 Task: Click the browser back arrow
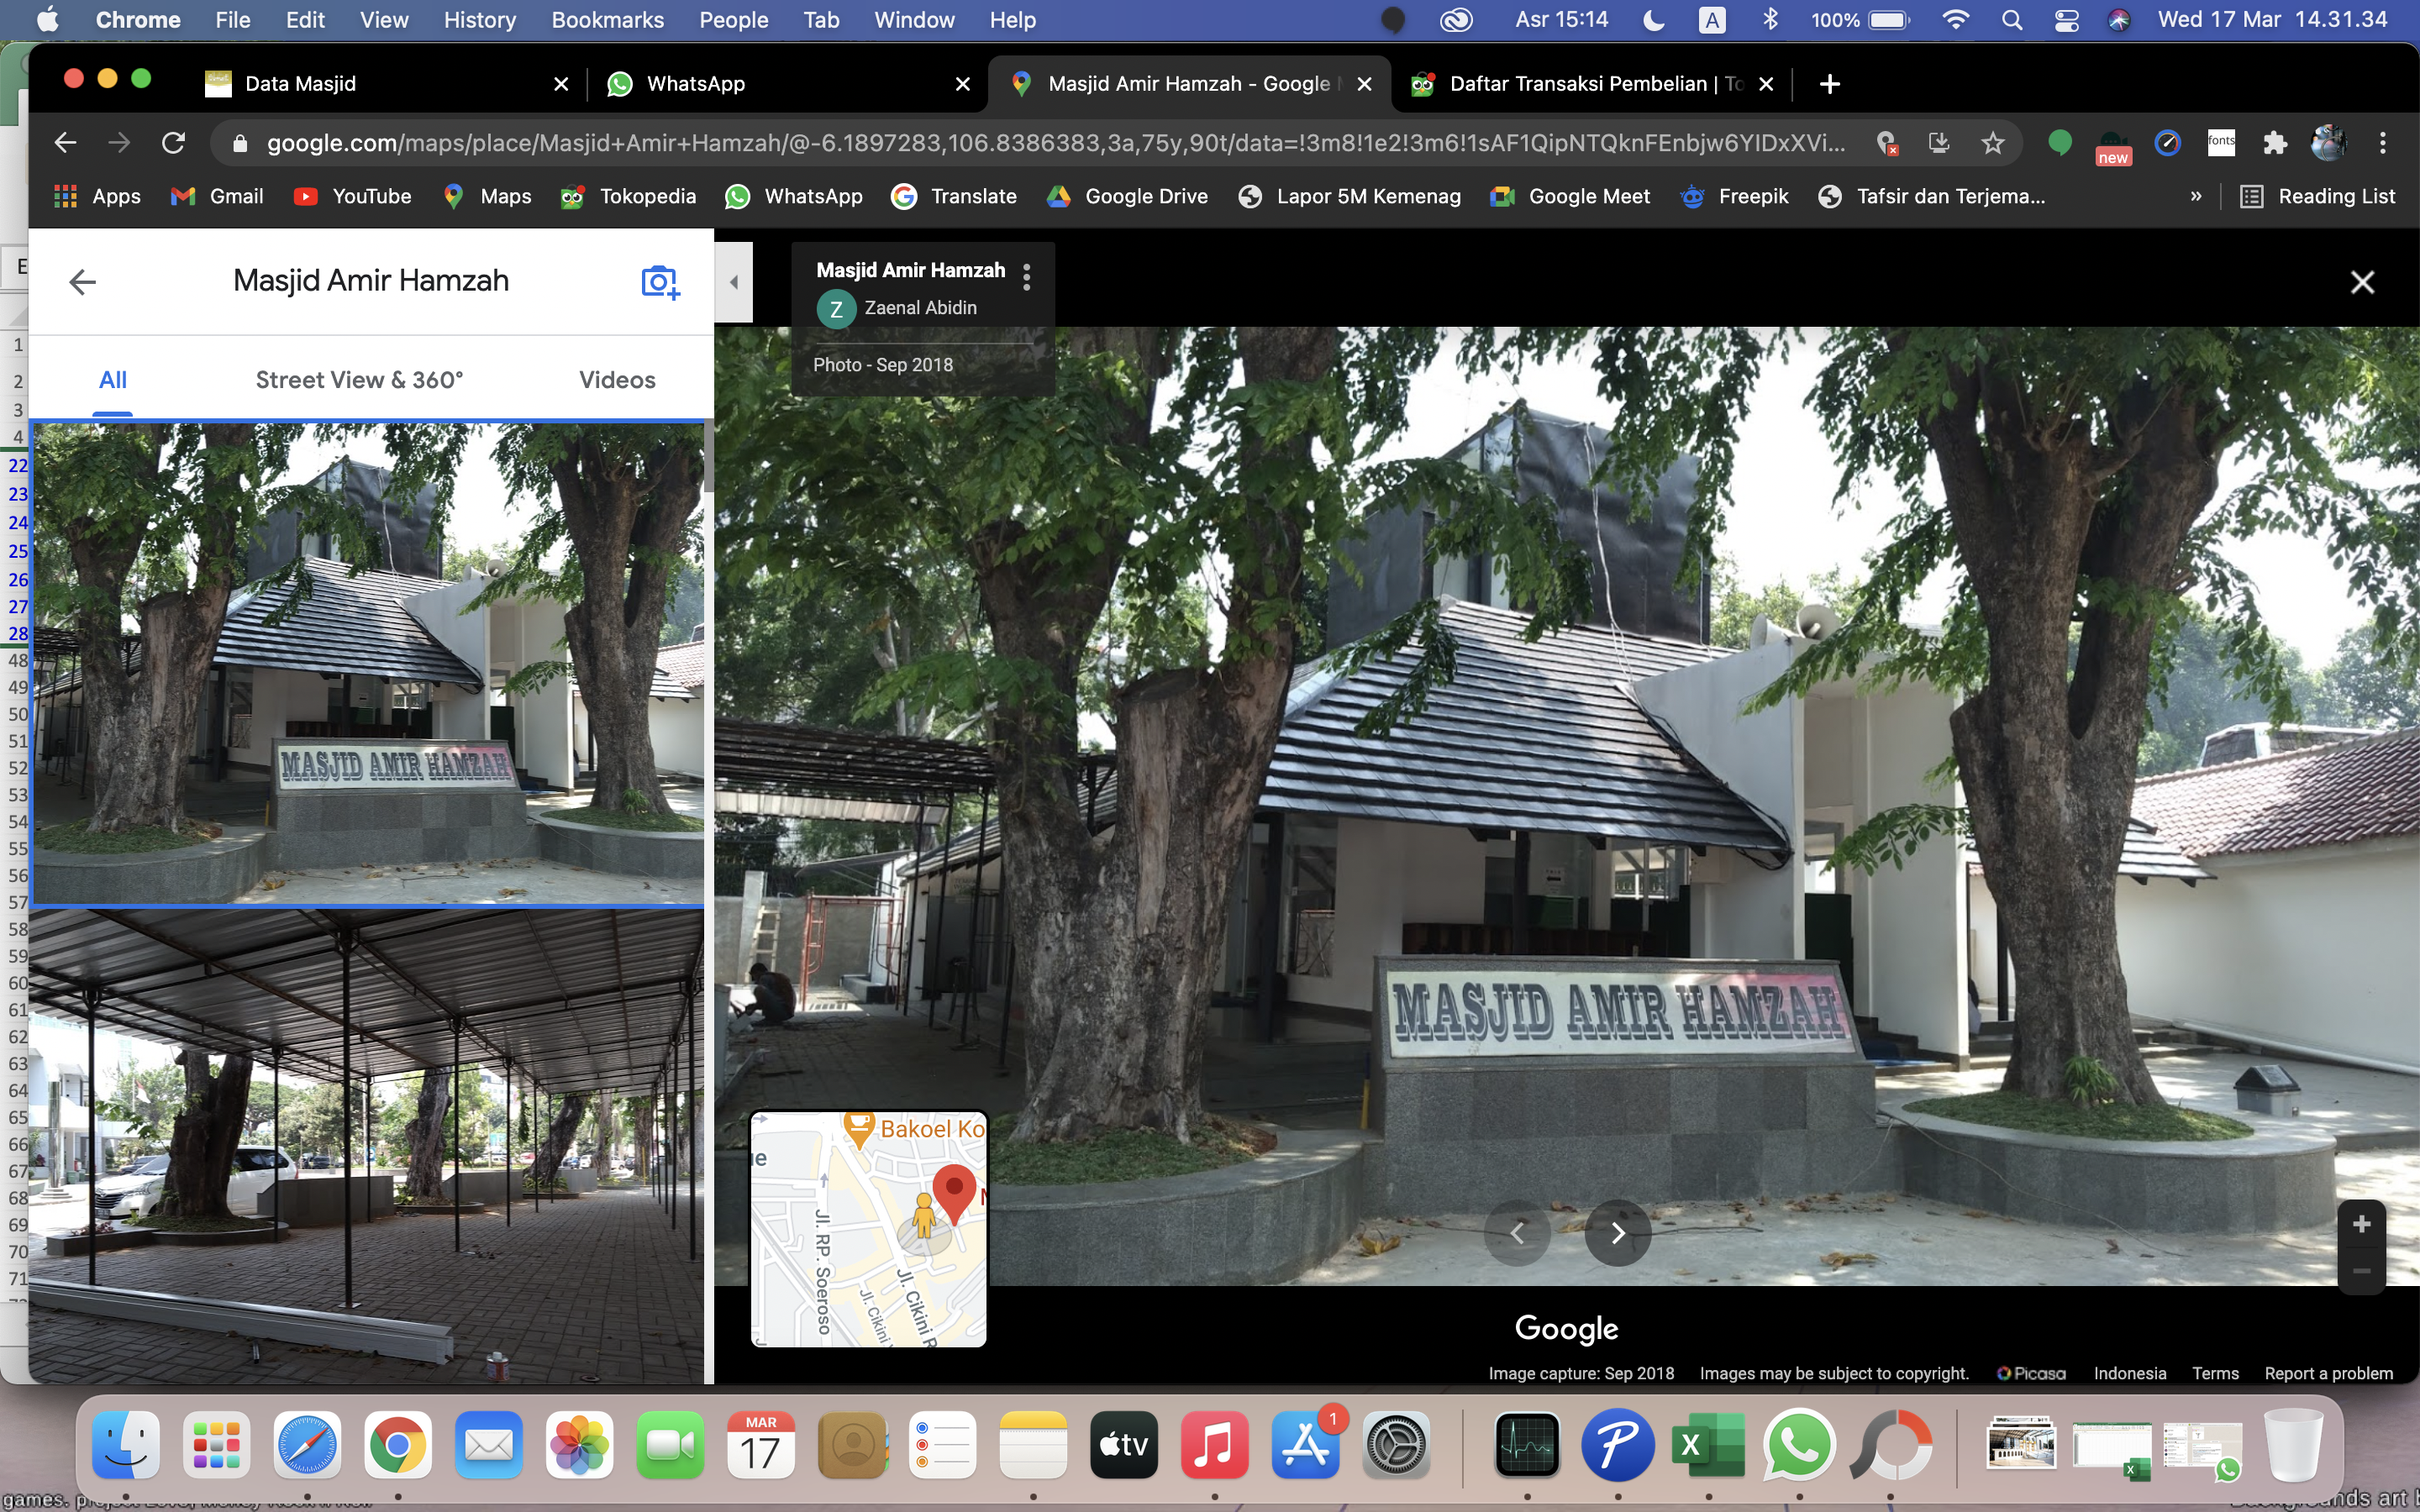pos(66,143)
